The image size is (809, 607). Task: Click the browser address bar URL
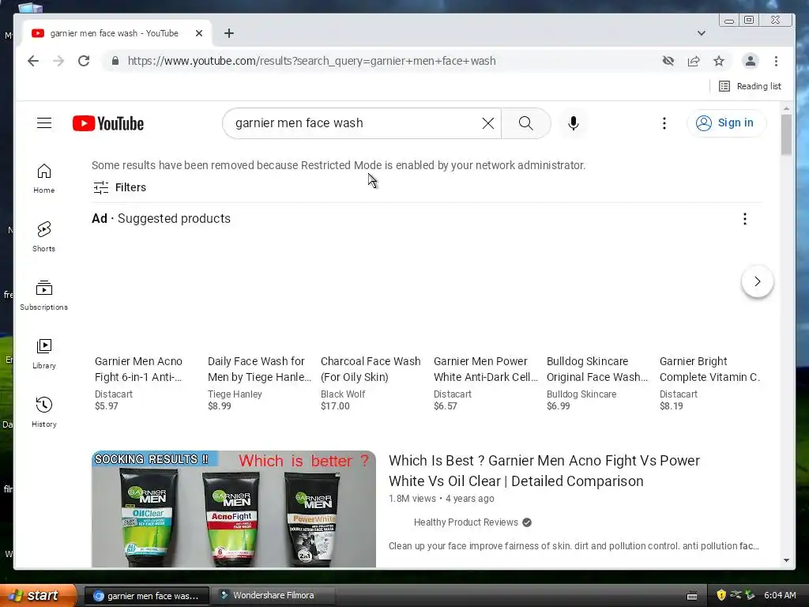tap(311, 61)
